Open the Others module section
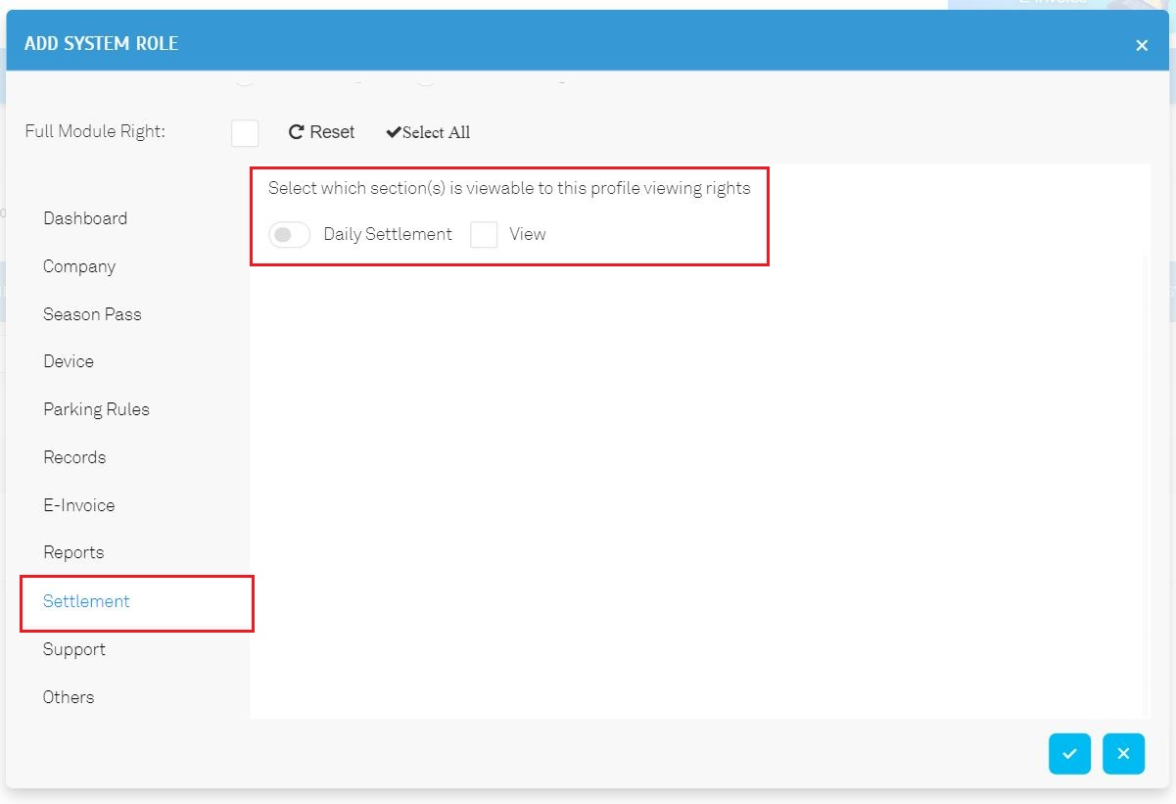The width and height of the screenshot is (1176, 804). [x=69, y=697]
